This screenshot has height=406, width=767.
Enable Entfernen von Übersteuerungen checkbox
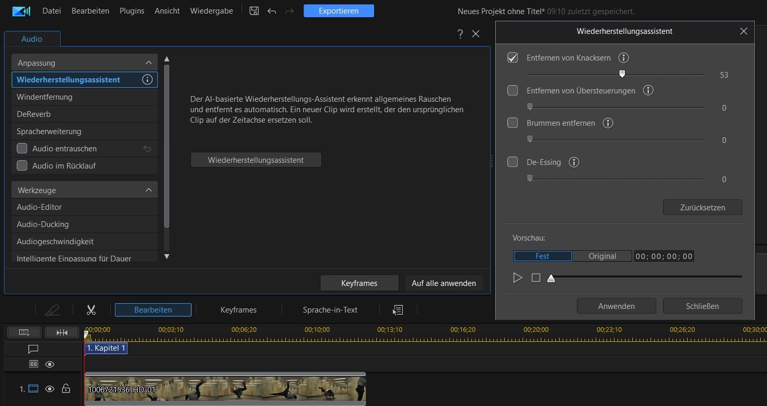tap(513, 91)
